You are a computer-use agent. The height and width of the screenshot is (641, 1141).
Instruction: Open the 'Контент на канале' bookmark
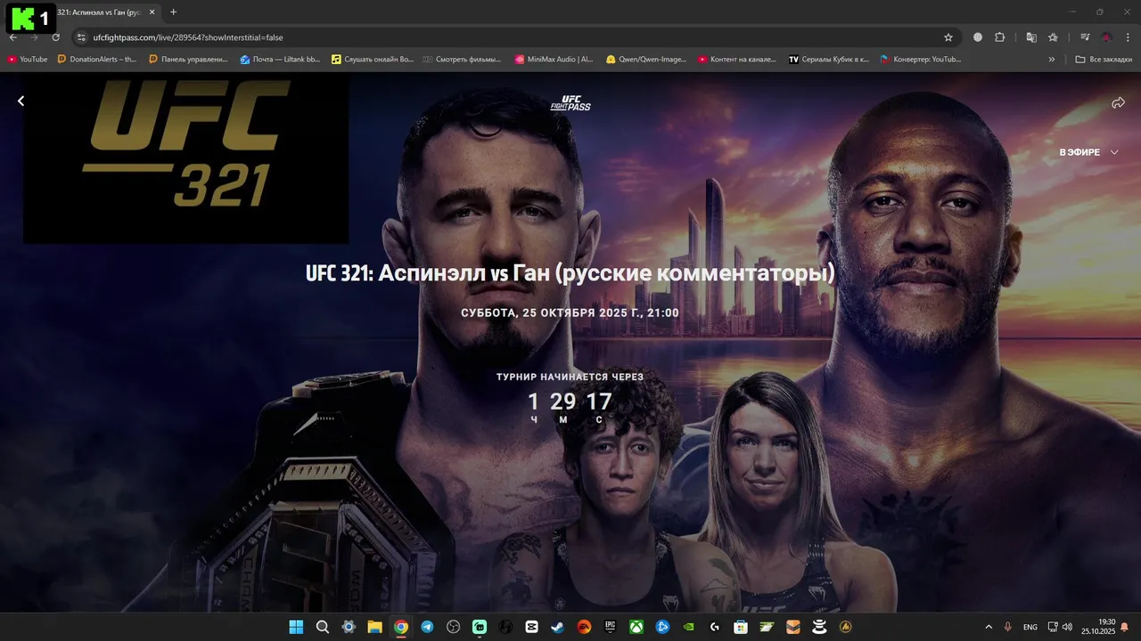[x=737, y=60]
